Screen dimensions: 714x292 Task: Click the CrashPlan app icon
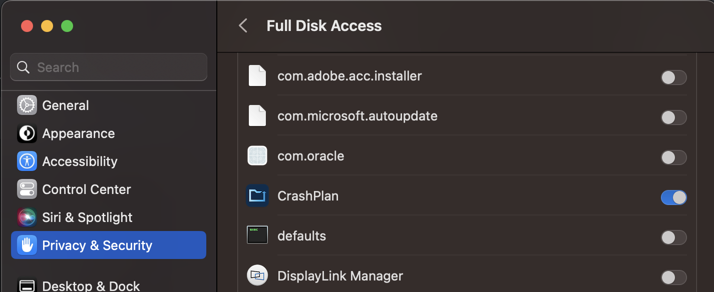click(257, 195)
